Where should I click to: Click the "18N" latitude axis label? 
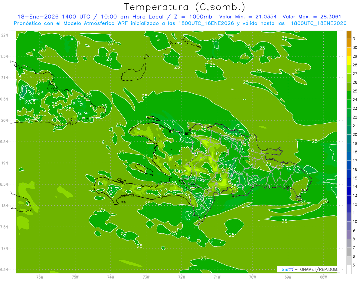pos(5,206)
